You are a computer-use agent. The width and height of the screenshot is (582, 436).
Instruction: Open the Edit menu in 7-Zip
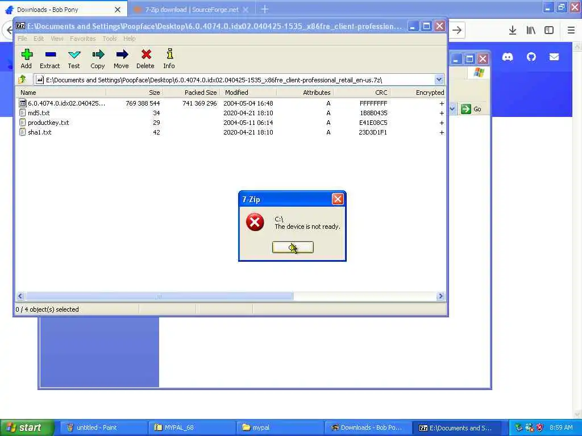point(39,39)
